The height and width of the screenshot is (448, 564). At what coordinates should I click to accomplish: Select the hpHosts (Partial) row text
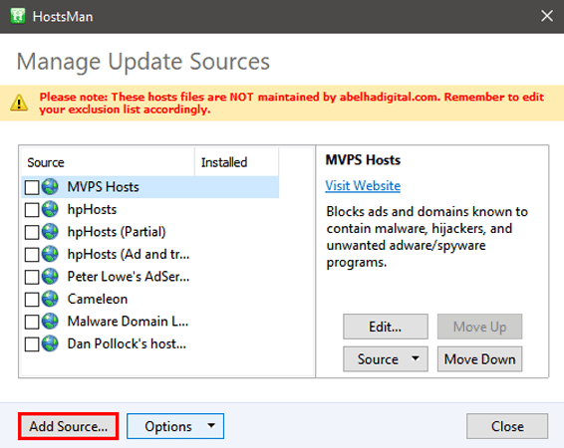[117, 232]
